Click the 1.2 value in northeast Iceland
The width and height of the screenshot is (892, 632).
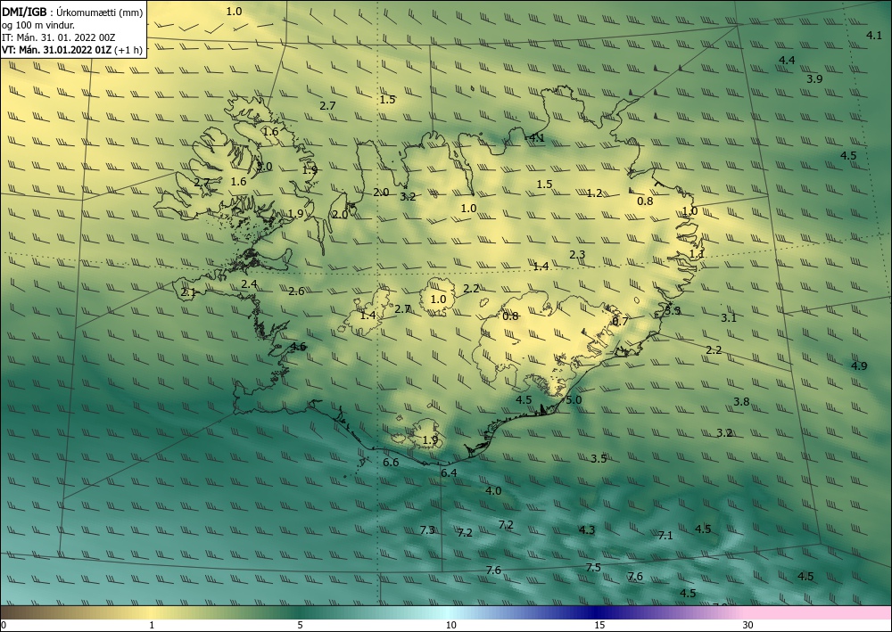coord(594,193)
